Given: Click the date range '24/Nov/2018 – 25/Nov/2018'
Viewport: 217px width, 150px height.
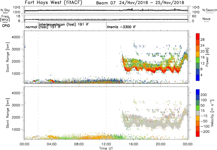Looking at the screenshot, I should tap(152, 3).
